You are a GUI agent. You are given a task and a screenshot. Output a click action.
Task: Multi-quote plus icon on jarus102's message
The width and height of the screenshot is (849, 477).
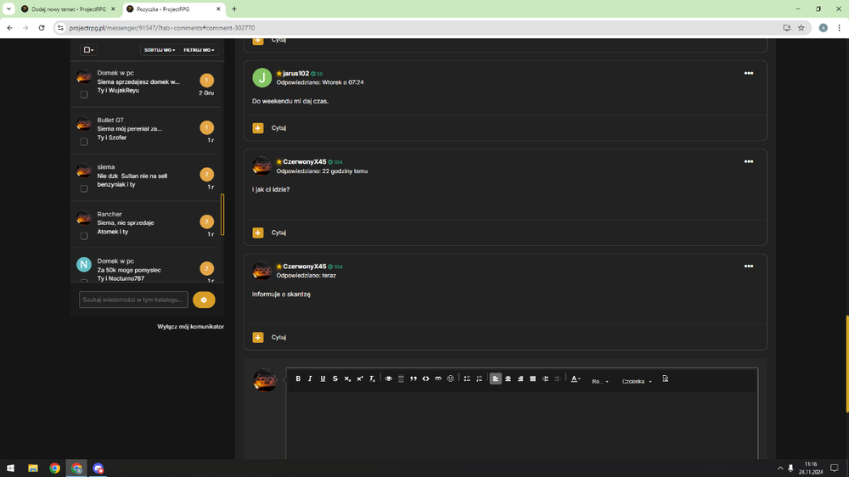(x=258, y=128)
